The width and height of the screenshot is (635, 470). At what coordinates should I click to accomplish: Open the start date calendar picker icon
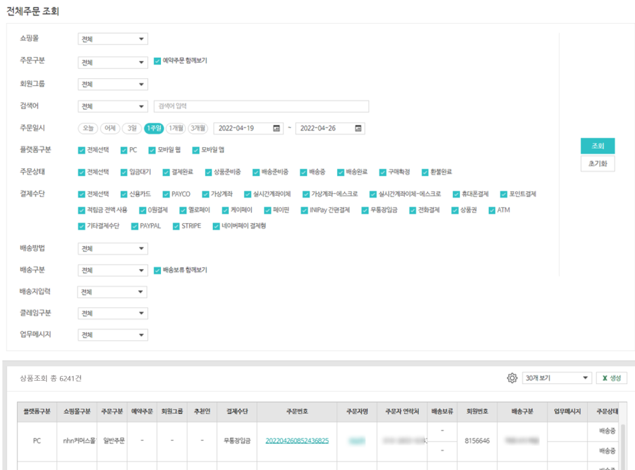[x=276, y=129]
